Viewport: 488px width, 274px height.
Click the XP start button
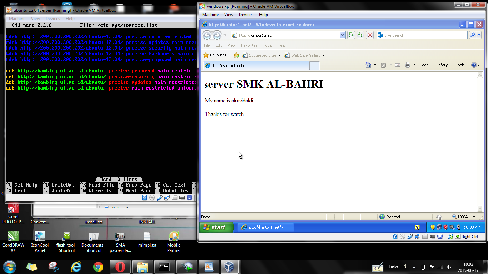[216, 227]
